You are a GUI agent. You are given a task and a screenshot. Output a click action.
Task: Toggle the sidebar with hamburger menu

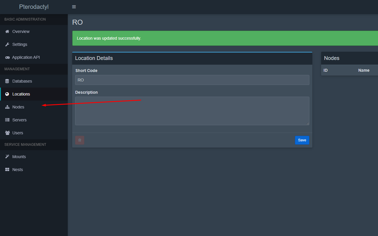74,7
